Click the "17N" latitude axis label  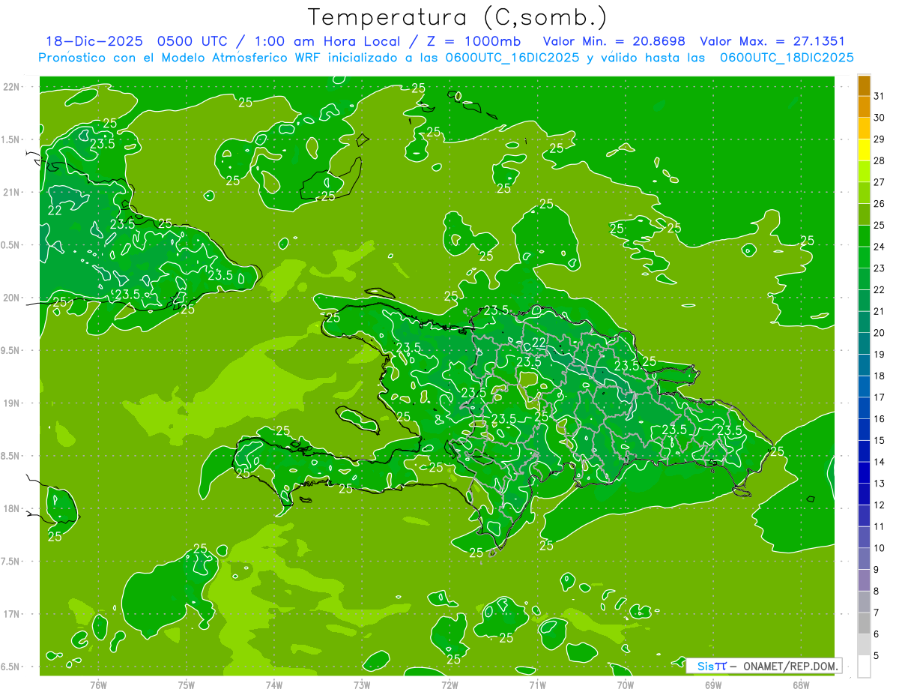click(10, 614)
